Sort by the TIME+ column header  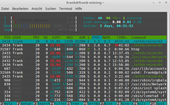[122, 38]
